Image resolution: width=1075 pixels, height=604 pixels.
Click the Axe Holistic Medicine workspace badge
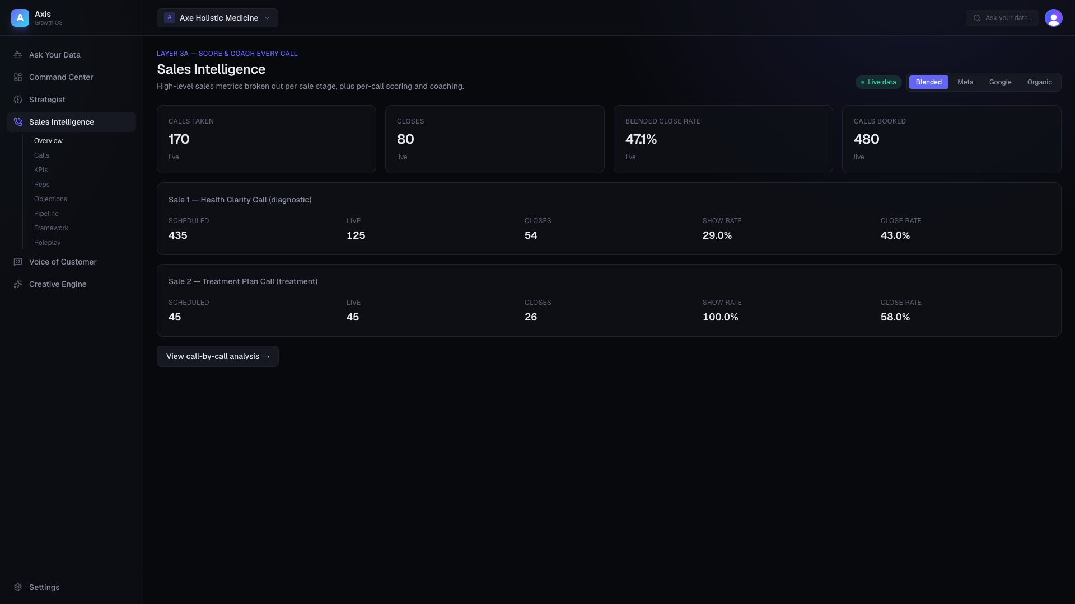coord(170,18)
